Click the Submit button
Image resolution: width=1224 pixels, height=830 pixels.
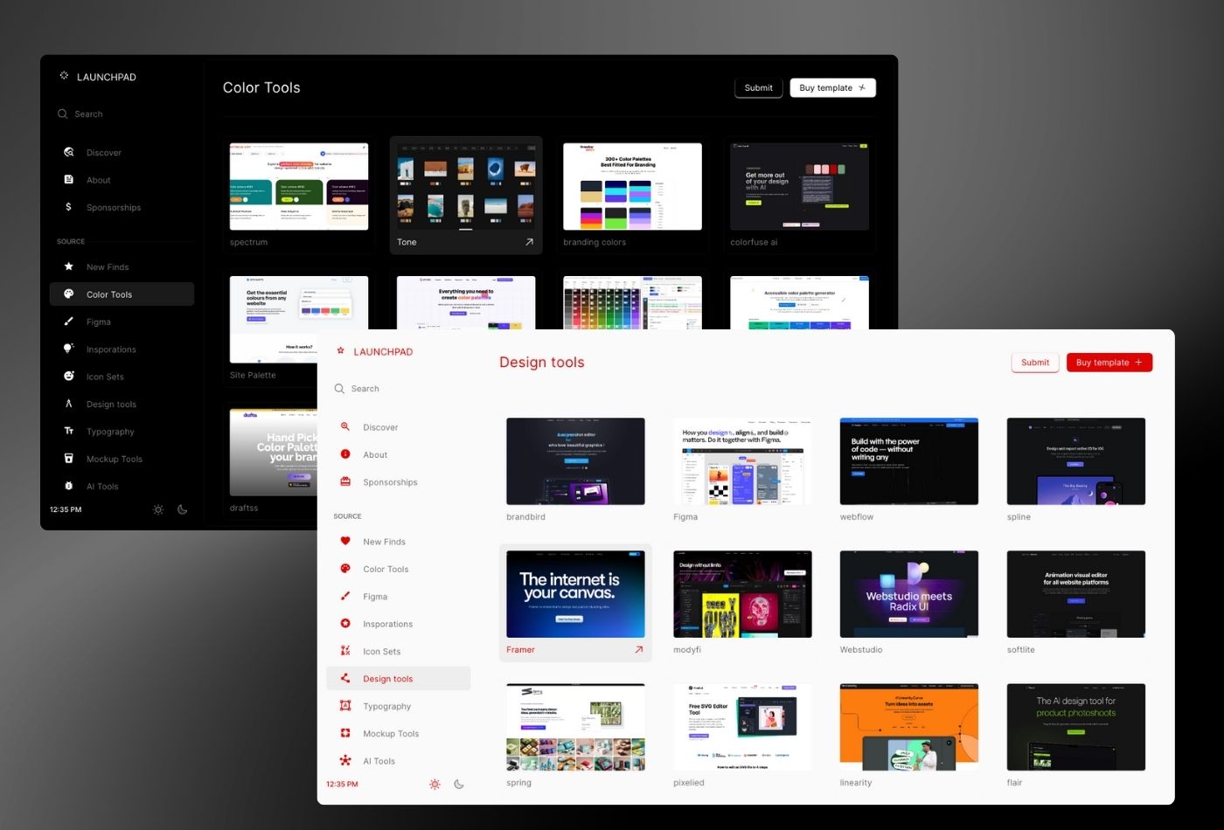tap(1034, 363)
